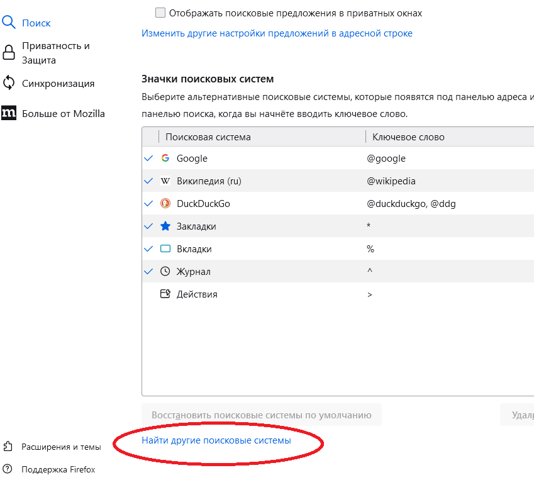Toggle the DuckDuckGo row checkmark
534x480 pixels.
click(x=149, y=204)
